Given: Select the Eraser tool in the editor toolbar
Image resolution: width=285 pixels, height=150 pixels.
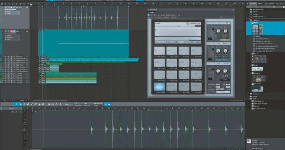Looking at the screenshot, I should click(28, 104).
